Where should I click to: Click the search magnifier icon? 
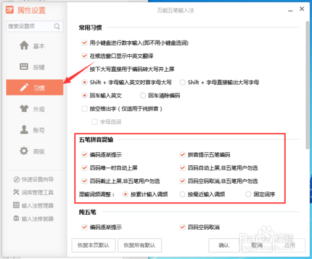click(57, 26)
